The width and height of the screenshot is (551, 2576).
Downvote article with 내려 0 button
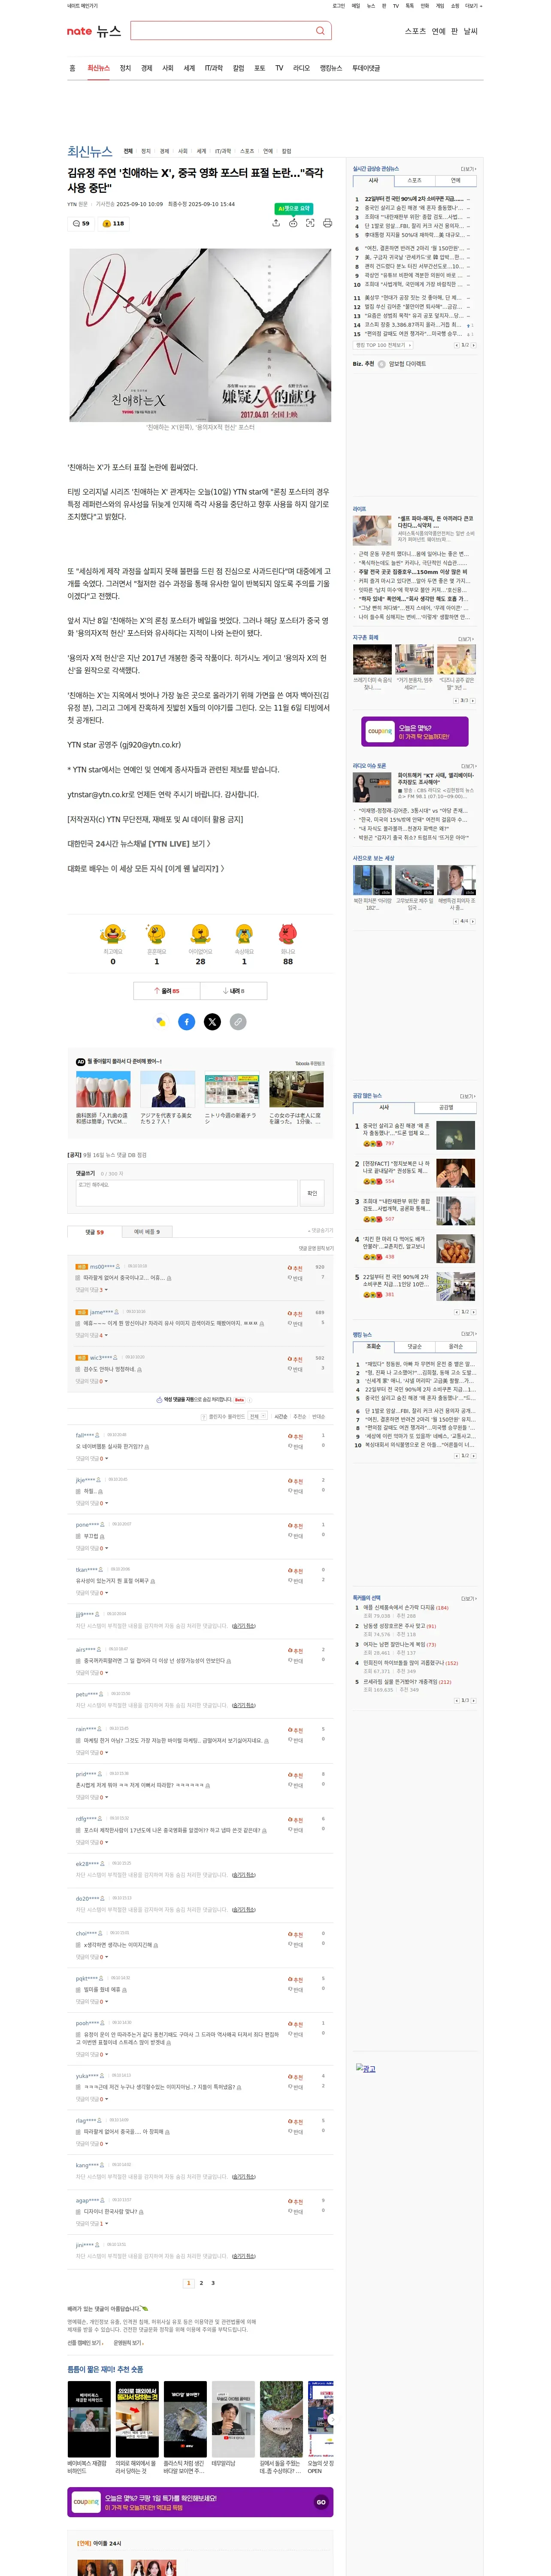tap(233, 990)
